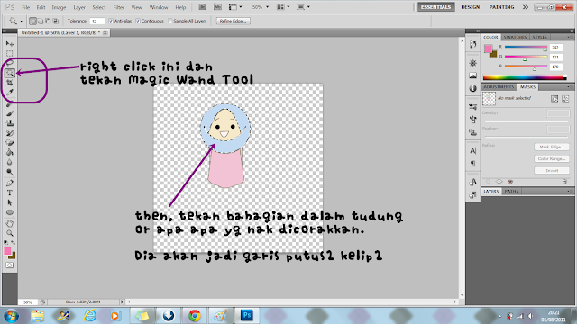Screen dimensions: 577x324
Task: Open the File menu
Action: tap(26, 7)
